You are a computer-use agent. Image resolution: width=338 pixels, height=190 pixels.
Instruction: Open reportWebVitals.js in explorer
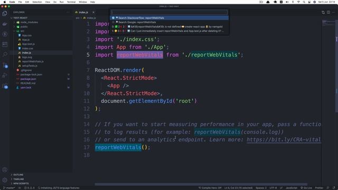[x=33, y=61]
